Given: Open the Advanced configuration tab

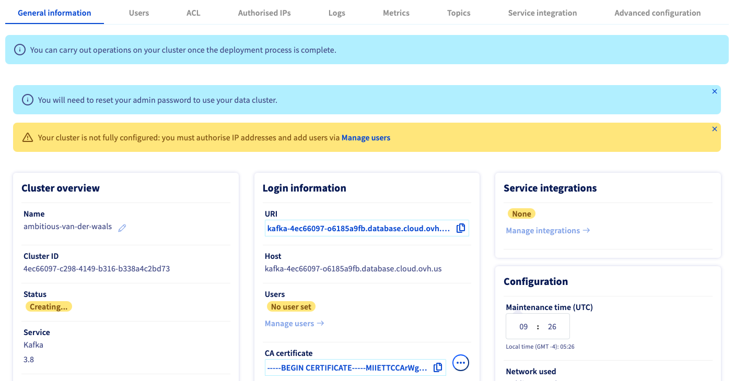Looking at the screenshot, I should (x=658, y=13).
